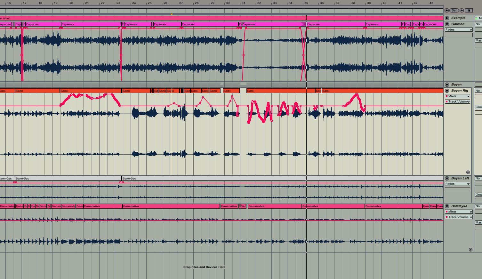Select the Баян-бас clip starting at bar 17

[x=68, y=179]
